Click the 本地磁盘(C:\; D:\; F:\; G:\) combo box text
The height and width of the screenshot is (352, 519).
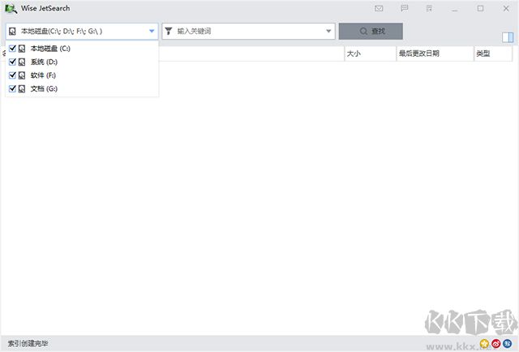[62, 32]
